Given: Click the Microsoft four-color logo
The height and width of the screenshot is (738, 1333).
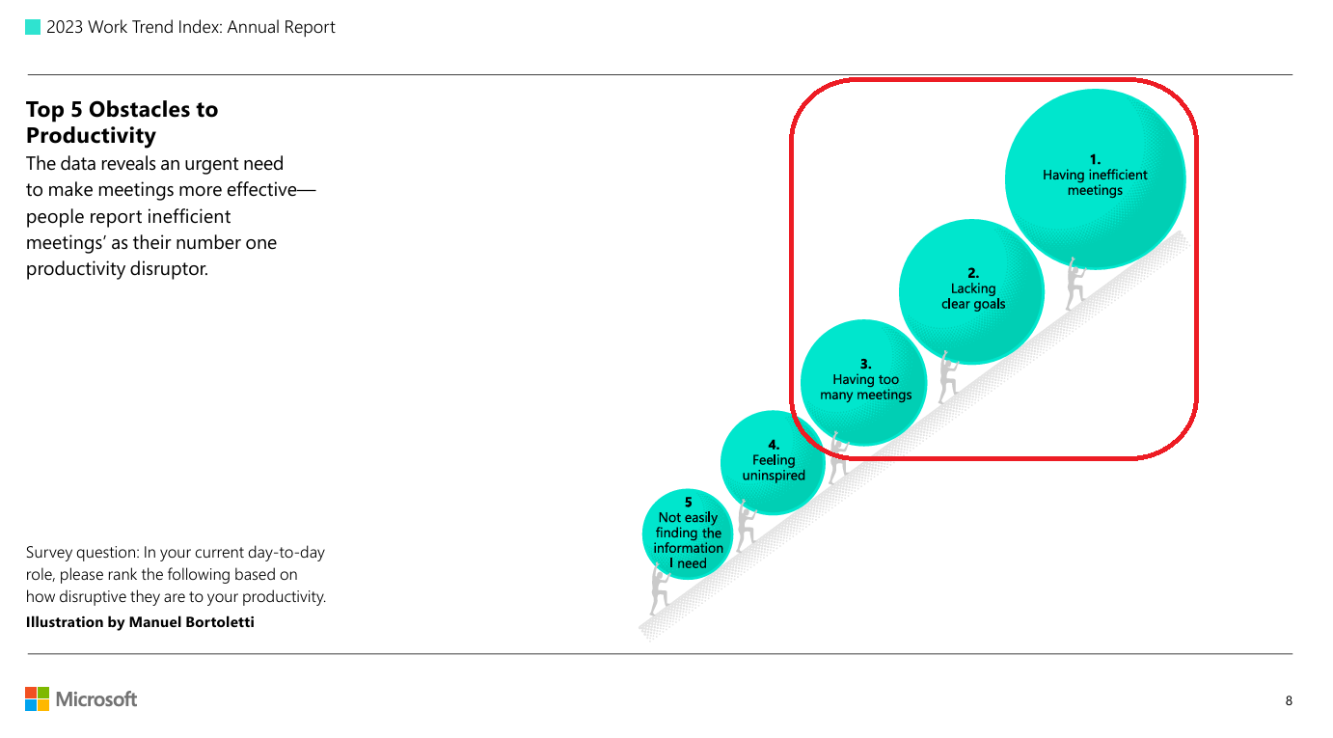Looking at the screenshot, I should pyautogui.click(x=37, y=698).
